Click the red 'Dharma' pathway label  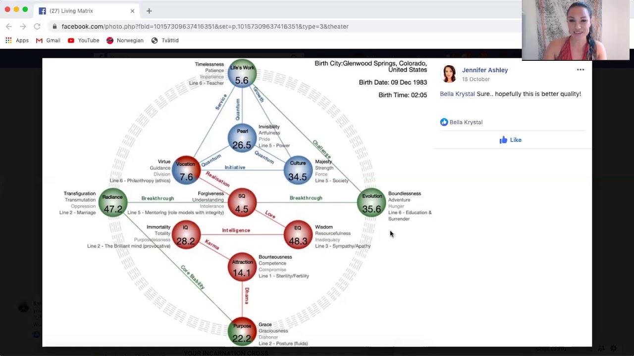[x=247, y=296]
